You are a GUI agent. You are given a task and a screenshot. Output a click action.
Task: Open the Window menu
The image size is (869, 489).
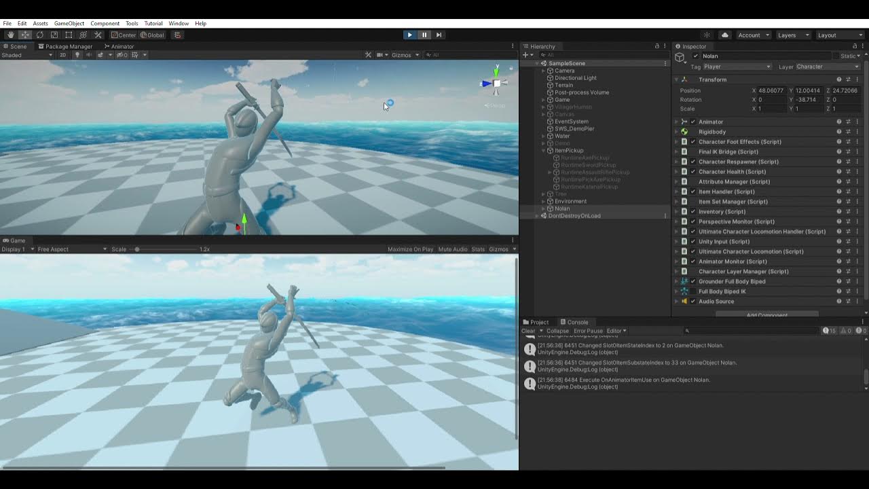pyautogui.click(x=179, y=23)
